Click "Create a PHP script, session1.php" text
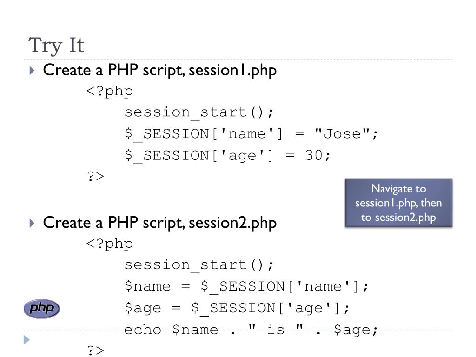Image resolution: width=476 pixels, height=357 pixels. coord(159,71)
